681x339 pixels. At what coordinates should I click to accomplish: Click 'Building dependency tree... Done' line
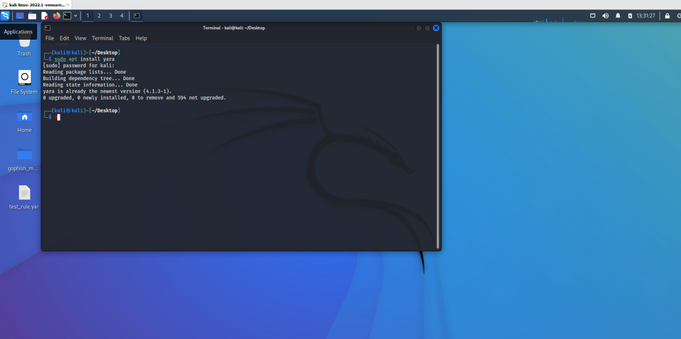89,79
